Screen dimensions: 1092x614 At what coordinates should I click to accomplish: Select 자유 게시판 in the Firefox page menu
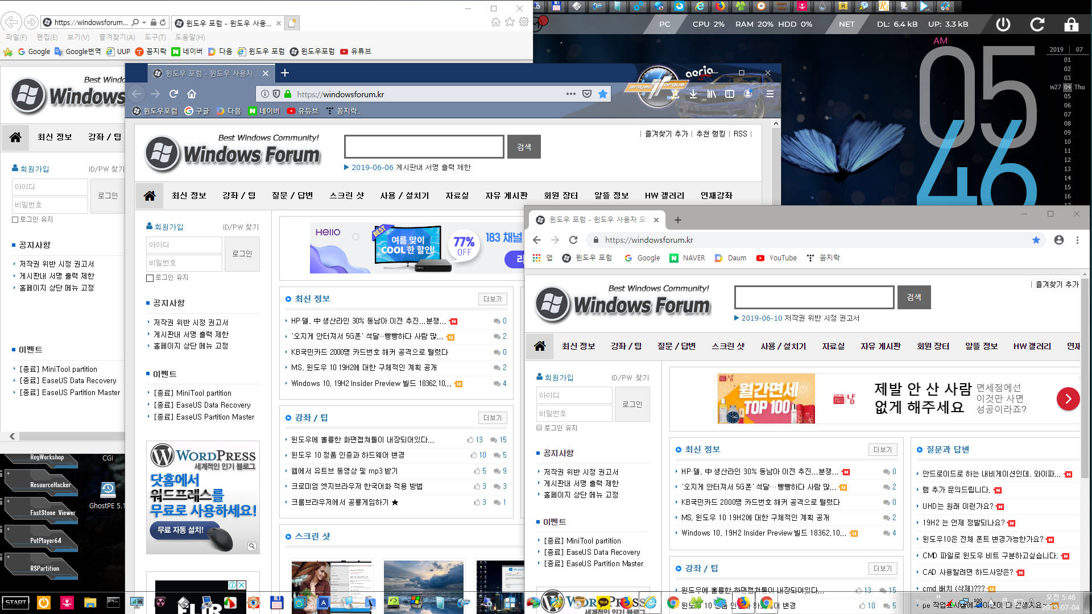[506, 196]
